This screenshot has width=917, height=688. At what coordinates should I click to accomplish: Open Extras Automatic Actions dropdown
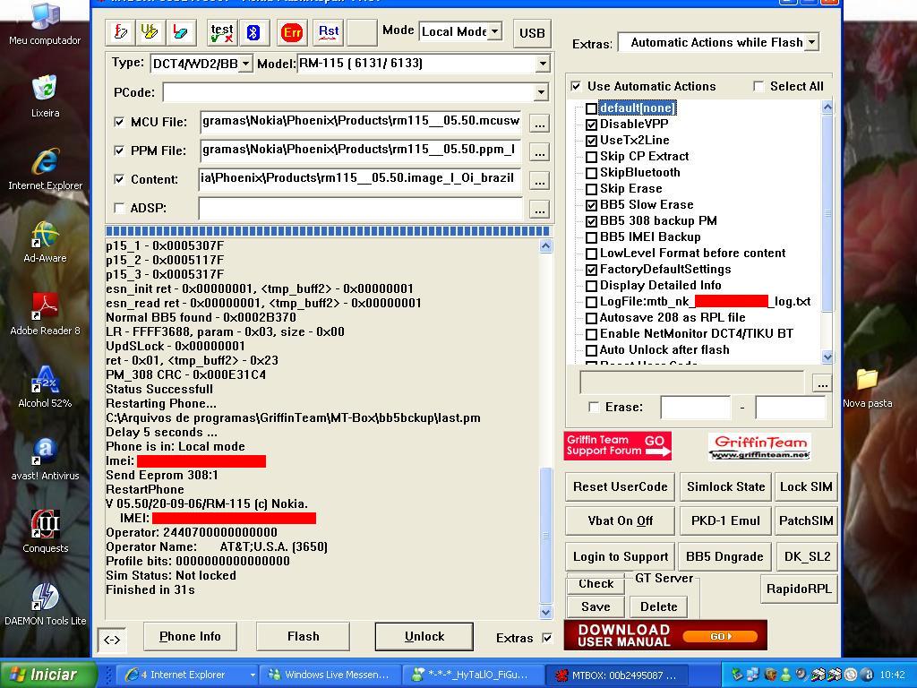click(811, 42)
